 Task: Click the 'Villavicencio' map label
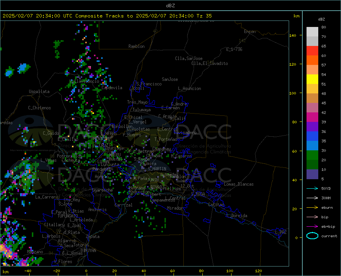click(x=84, y=81)
